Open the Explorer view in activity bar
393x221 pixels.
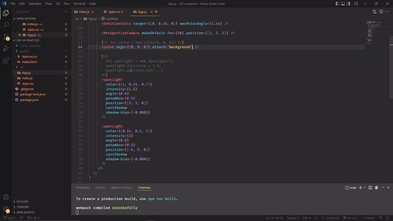[6, 13]
